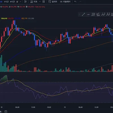
Task: Click the close price value 104,978
Action: (31, 7)
